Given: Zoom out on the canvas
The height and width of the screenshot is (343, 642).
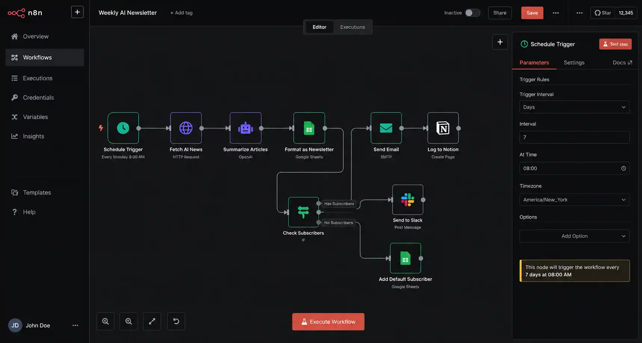Looking at the screenshot, I should [129, 321].
